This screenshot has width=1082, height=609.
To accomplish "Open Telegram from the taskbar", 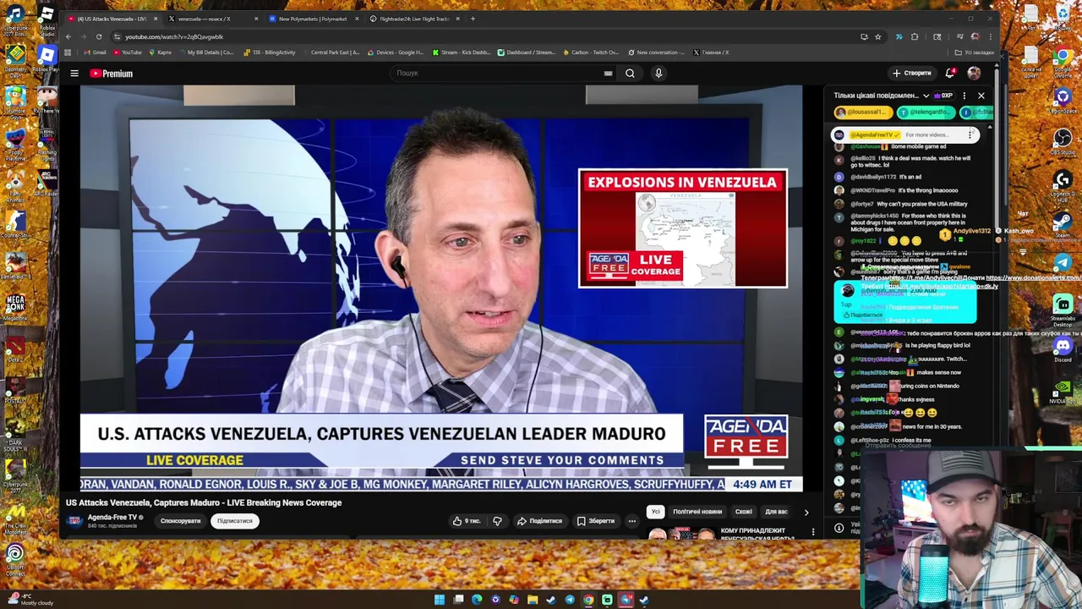I will 570,600.
